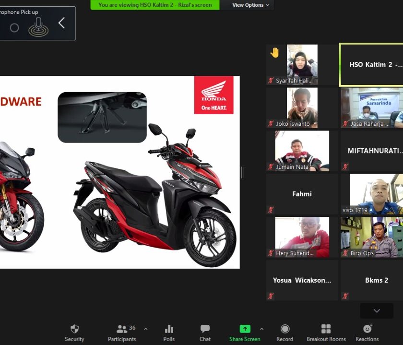The width and height of the screenshot is (403, 345).
Task: Click muted mic icon on Jumain Nata tile
Action: point(271,167)
